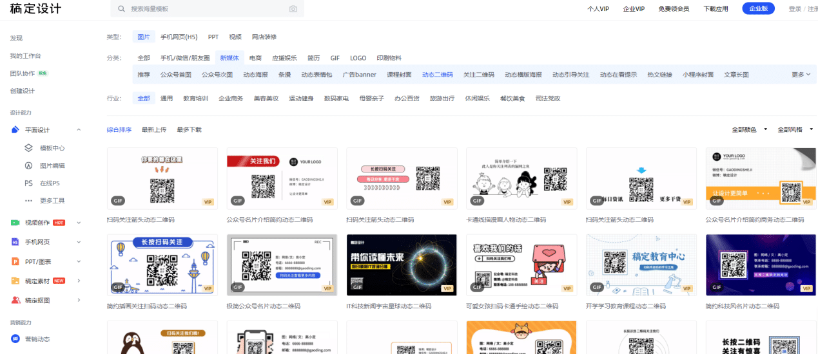Open PPT/图表 section
818x354 pixels.
tap(38, 261)
